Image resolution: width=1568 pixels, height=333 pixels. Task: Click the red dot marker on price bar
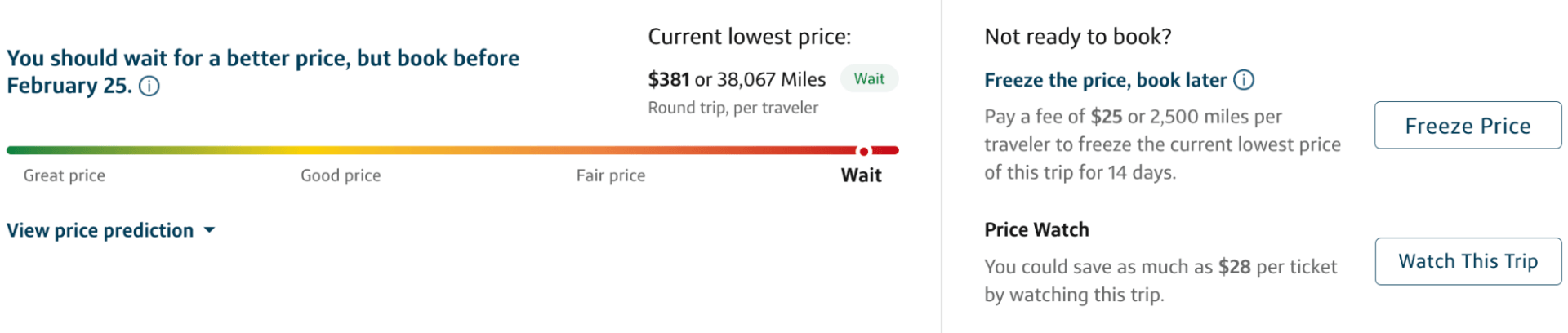tap(863, 151)
